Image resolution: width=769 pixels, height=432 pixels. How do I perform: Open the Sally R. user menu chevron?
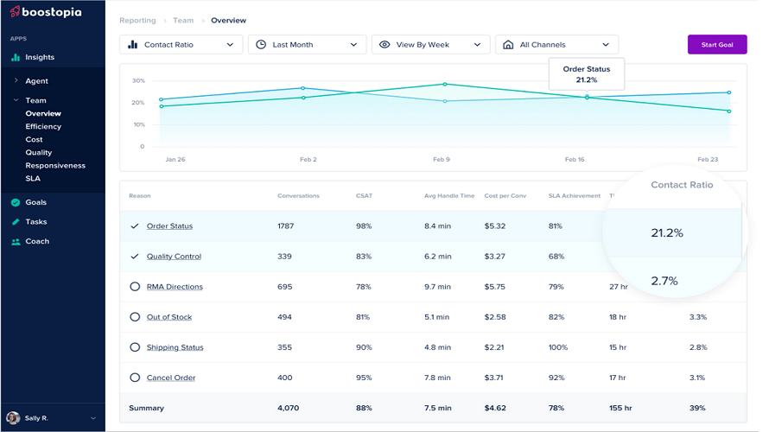click(93, 418)
